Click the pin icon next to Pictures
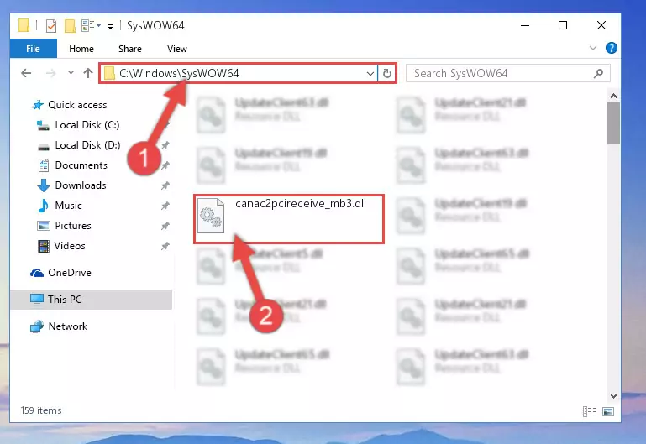 (x=165, y=226)
